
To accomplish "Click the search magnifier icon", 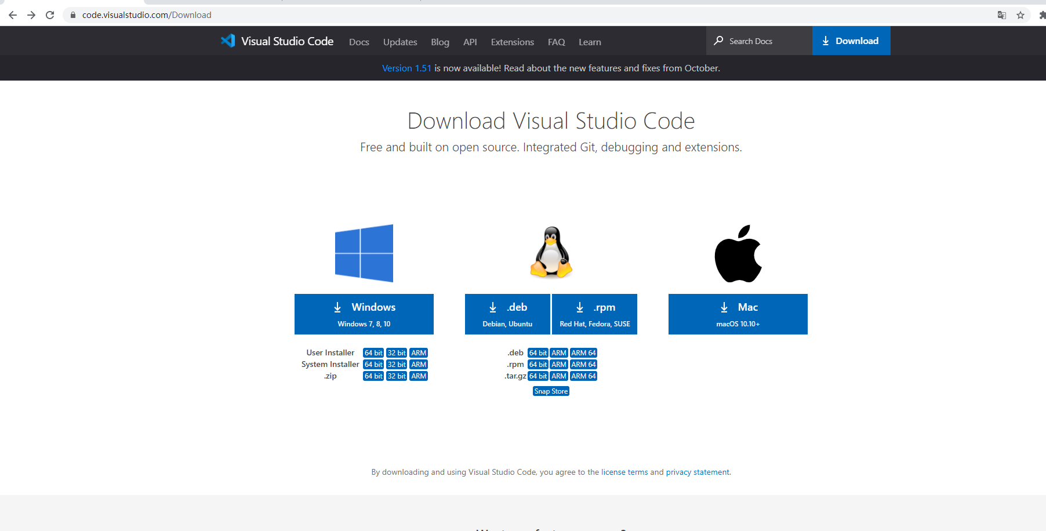I will coord(718,41).
